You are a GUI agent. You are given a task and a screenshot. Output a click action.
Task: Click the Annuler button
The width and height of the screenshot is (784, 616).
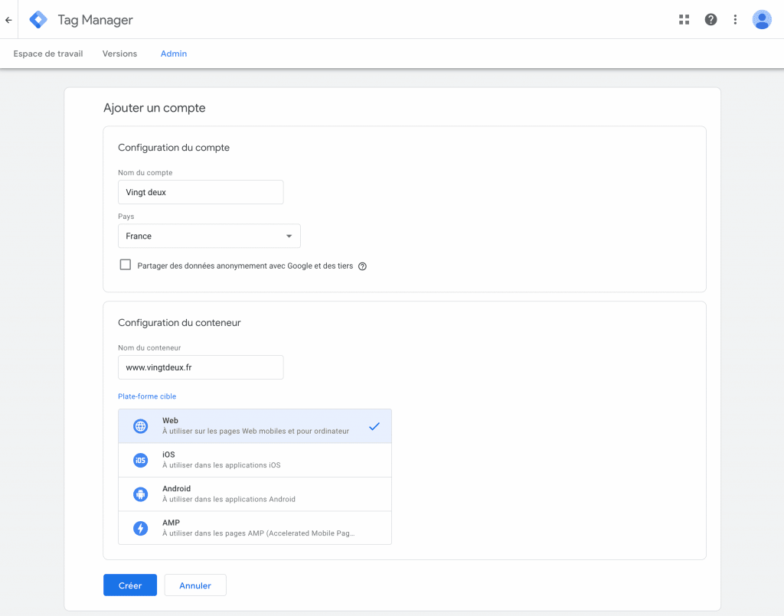(195, 585)
